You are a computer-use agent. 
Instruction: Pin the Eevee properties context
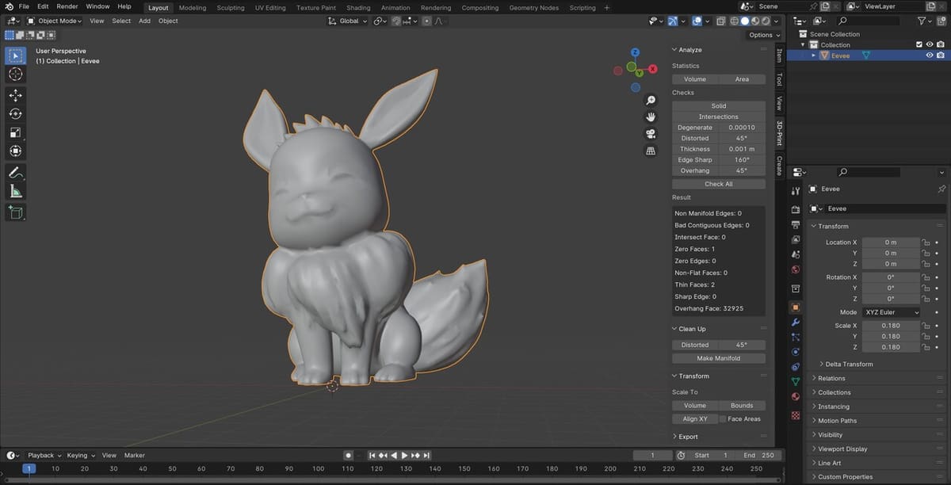[941, 189]
